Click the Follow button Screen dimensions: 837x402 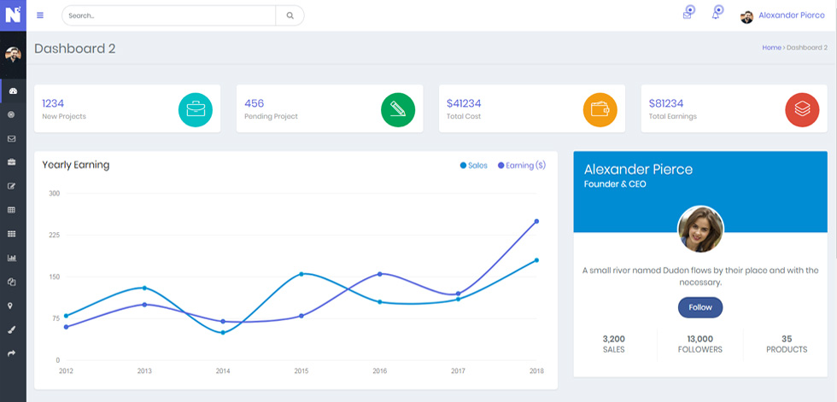click(x=699, y=307)
